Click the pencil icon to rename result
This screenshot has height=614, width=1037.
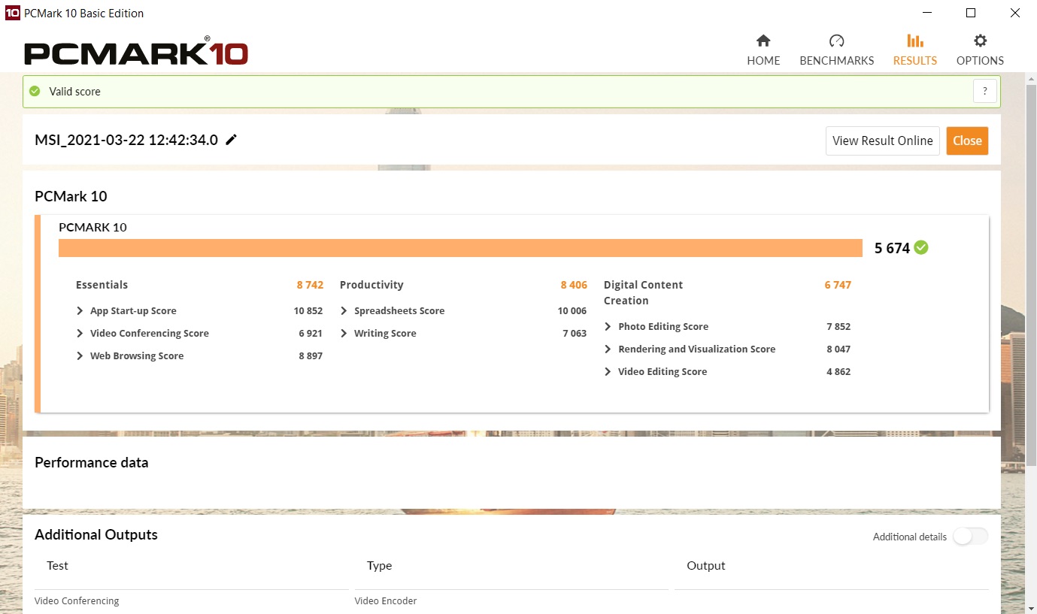pyautogui.click(x=232, y=139)
